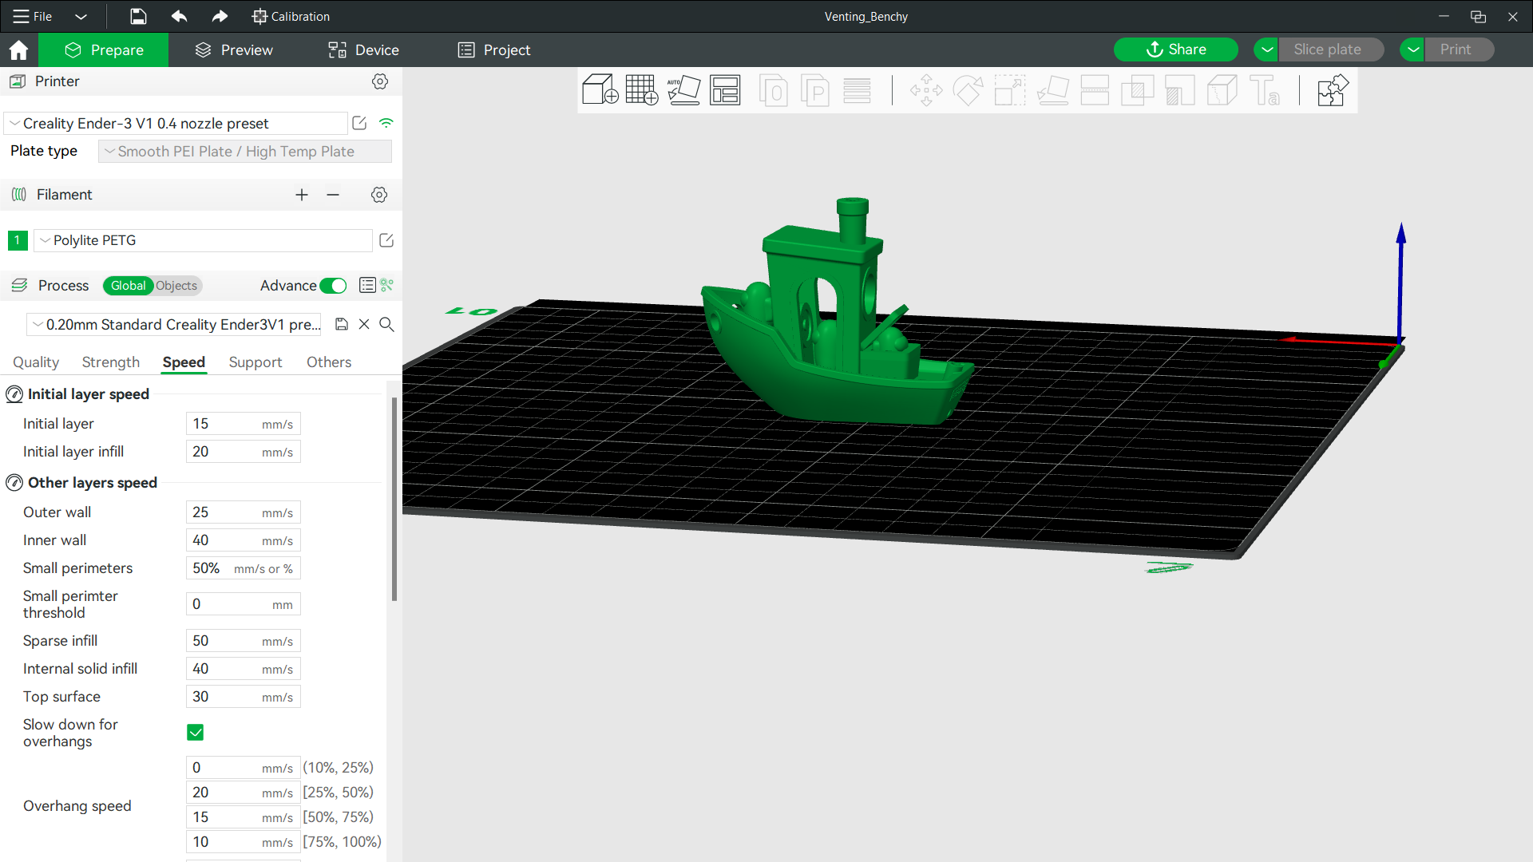Add a filament with plus icon
The width and height of the screenshot is (1533, 862).
[302, 195]
